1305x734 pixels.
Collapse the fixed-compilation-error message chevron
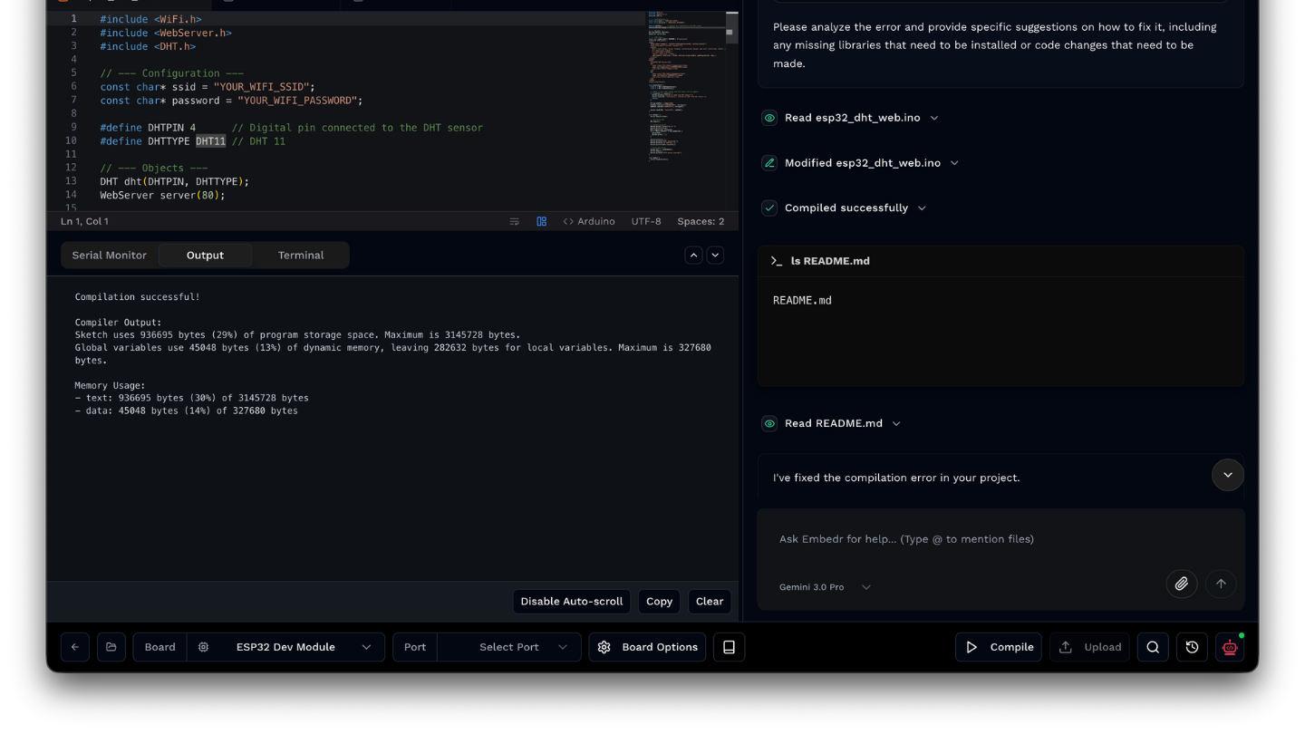pyautogui.click(x=1227, y=475)
